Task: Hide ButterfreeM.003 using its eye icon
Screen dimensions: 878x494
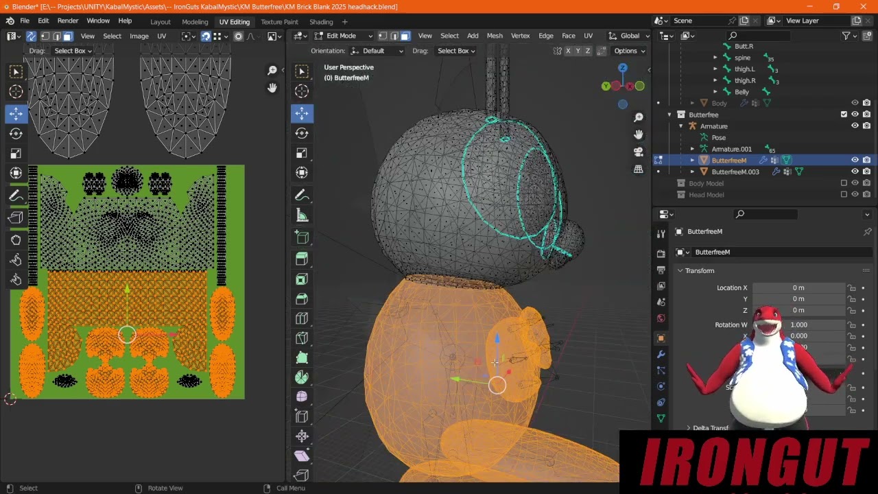Action: point(855,172)
